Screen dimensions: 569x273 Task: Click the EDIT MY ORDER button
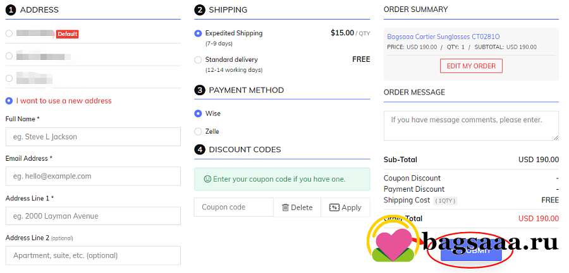tap(471, 66)
